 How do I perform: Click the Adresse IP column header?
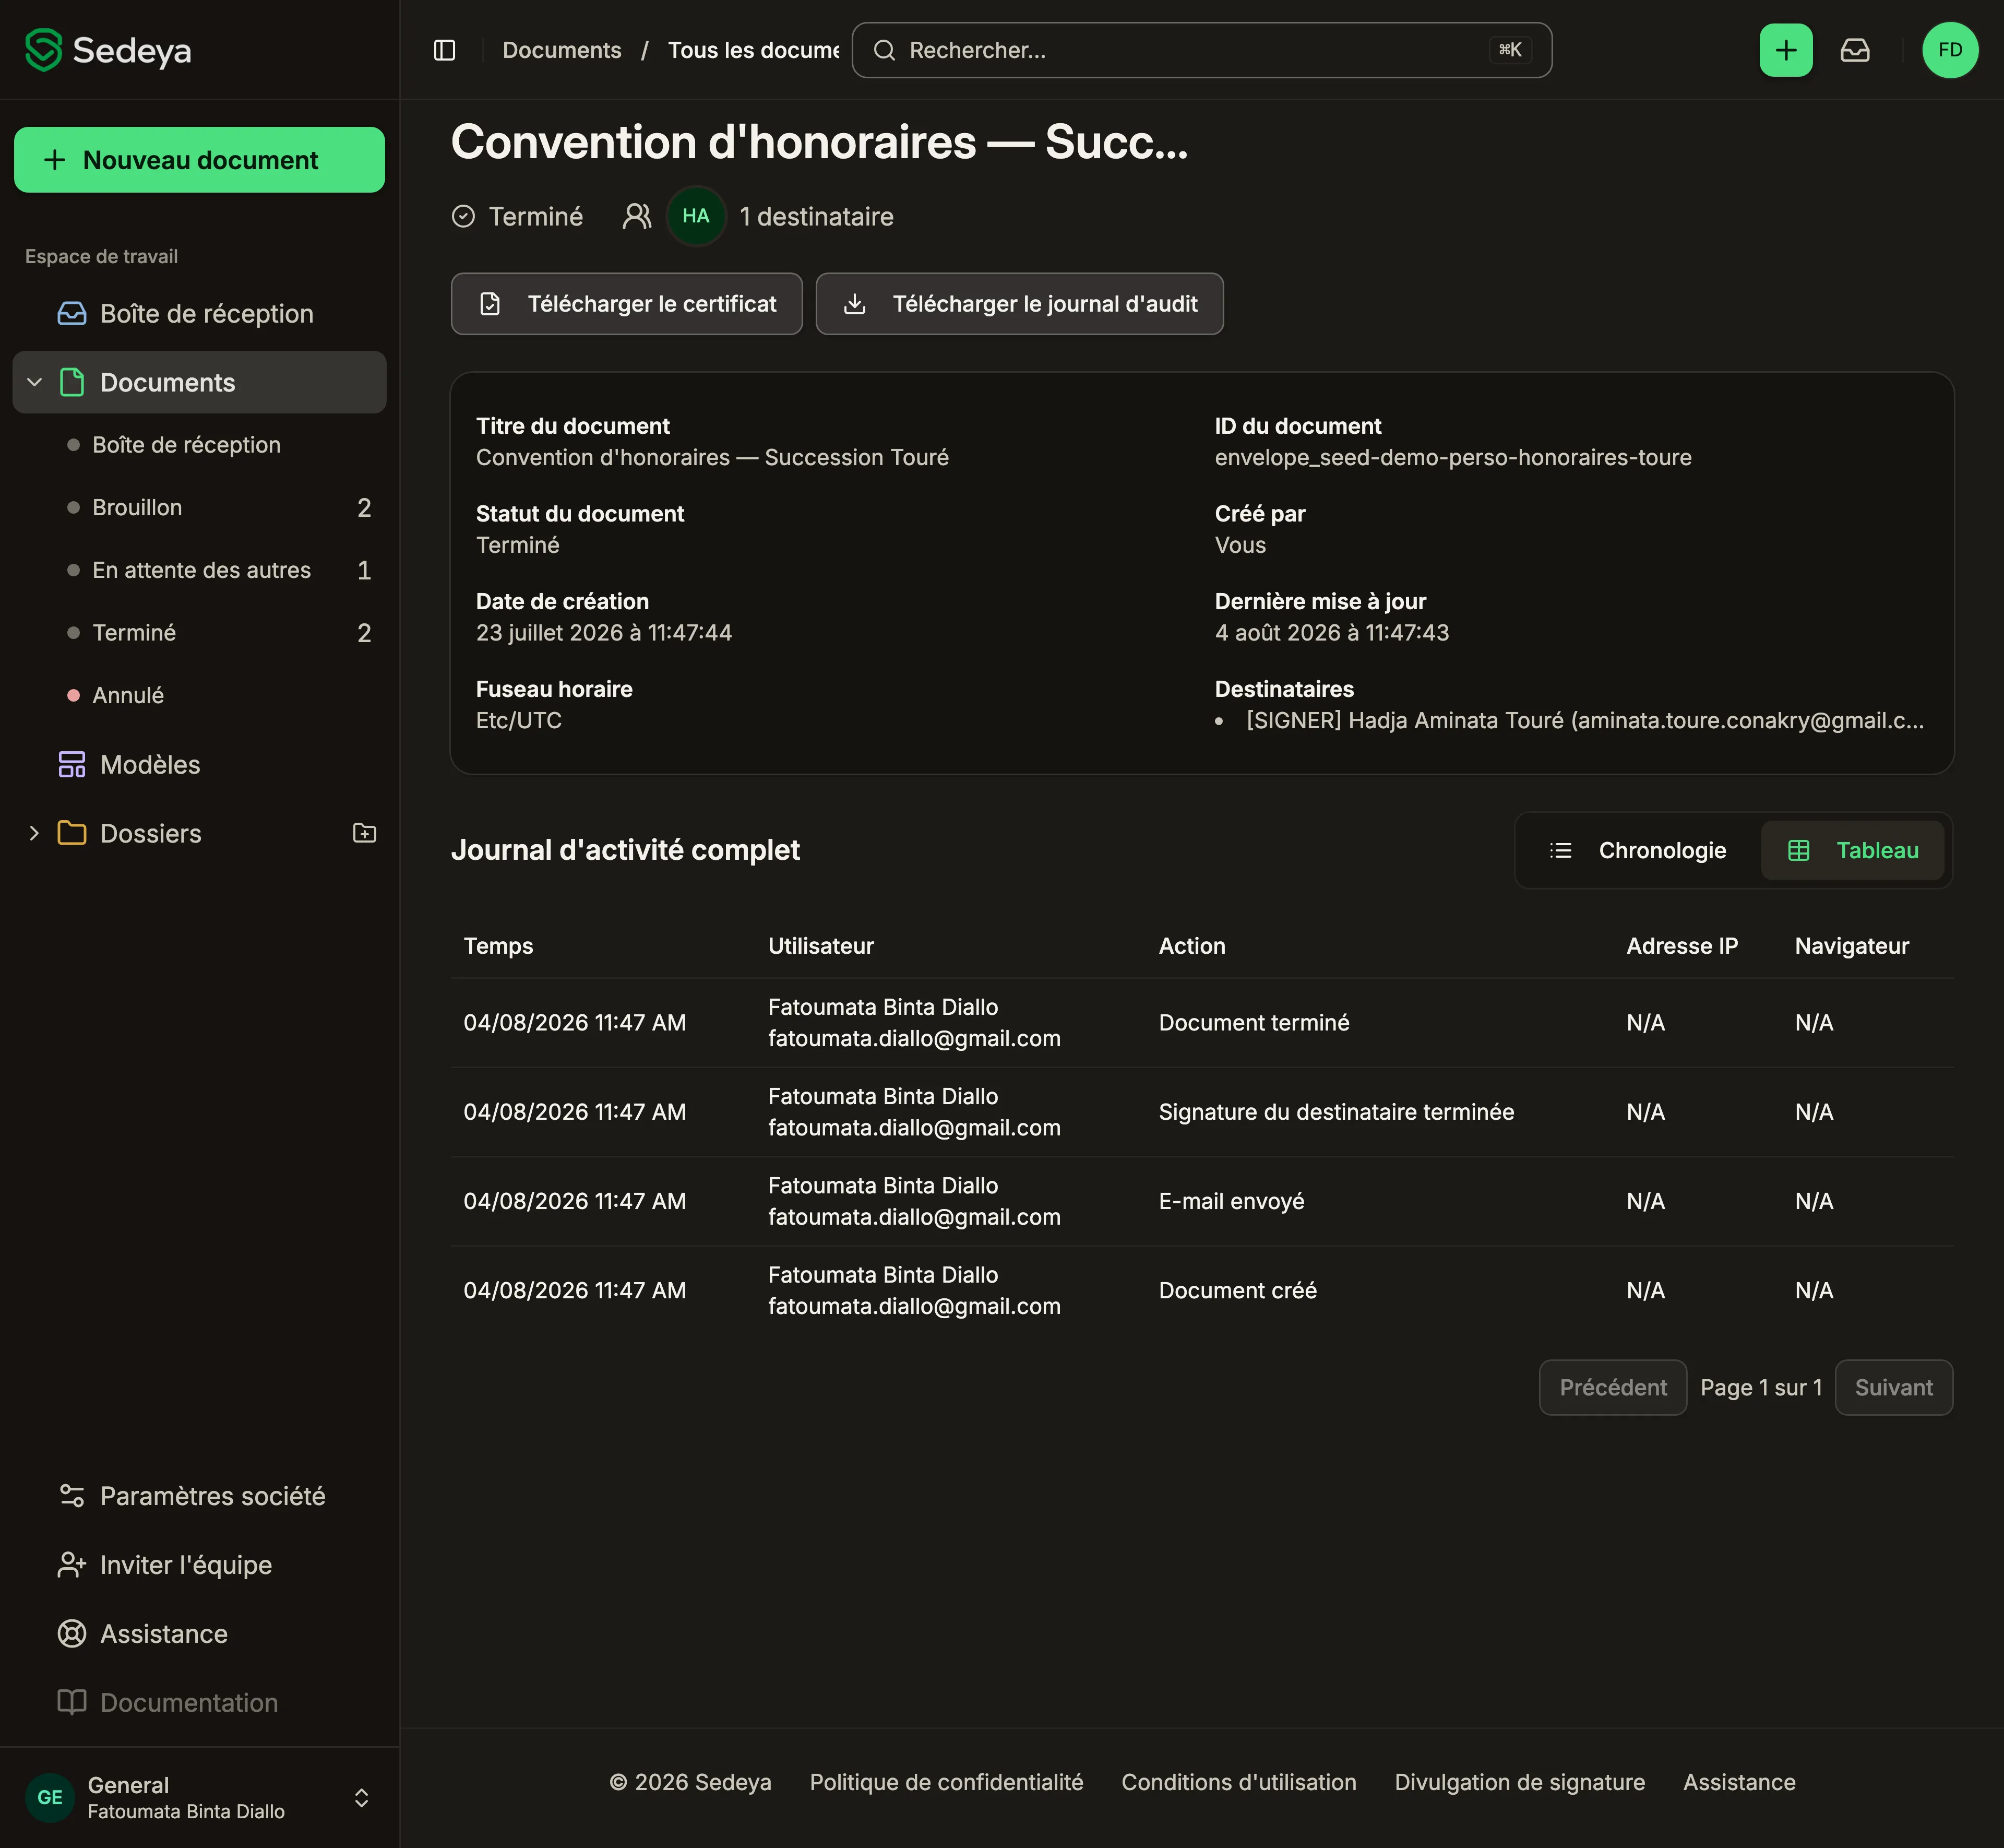pos(1681,946)
